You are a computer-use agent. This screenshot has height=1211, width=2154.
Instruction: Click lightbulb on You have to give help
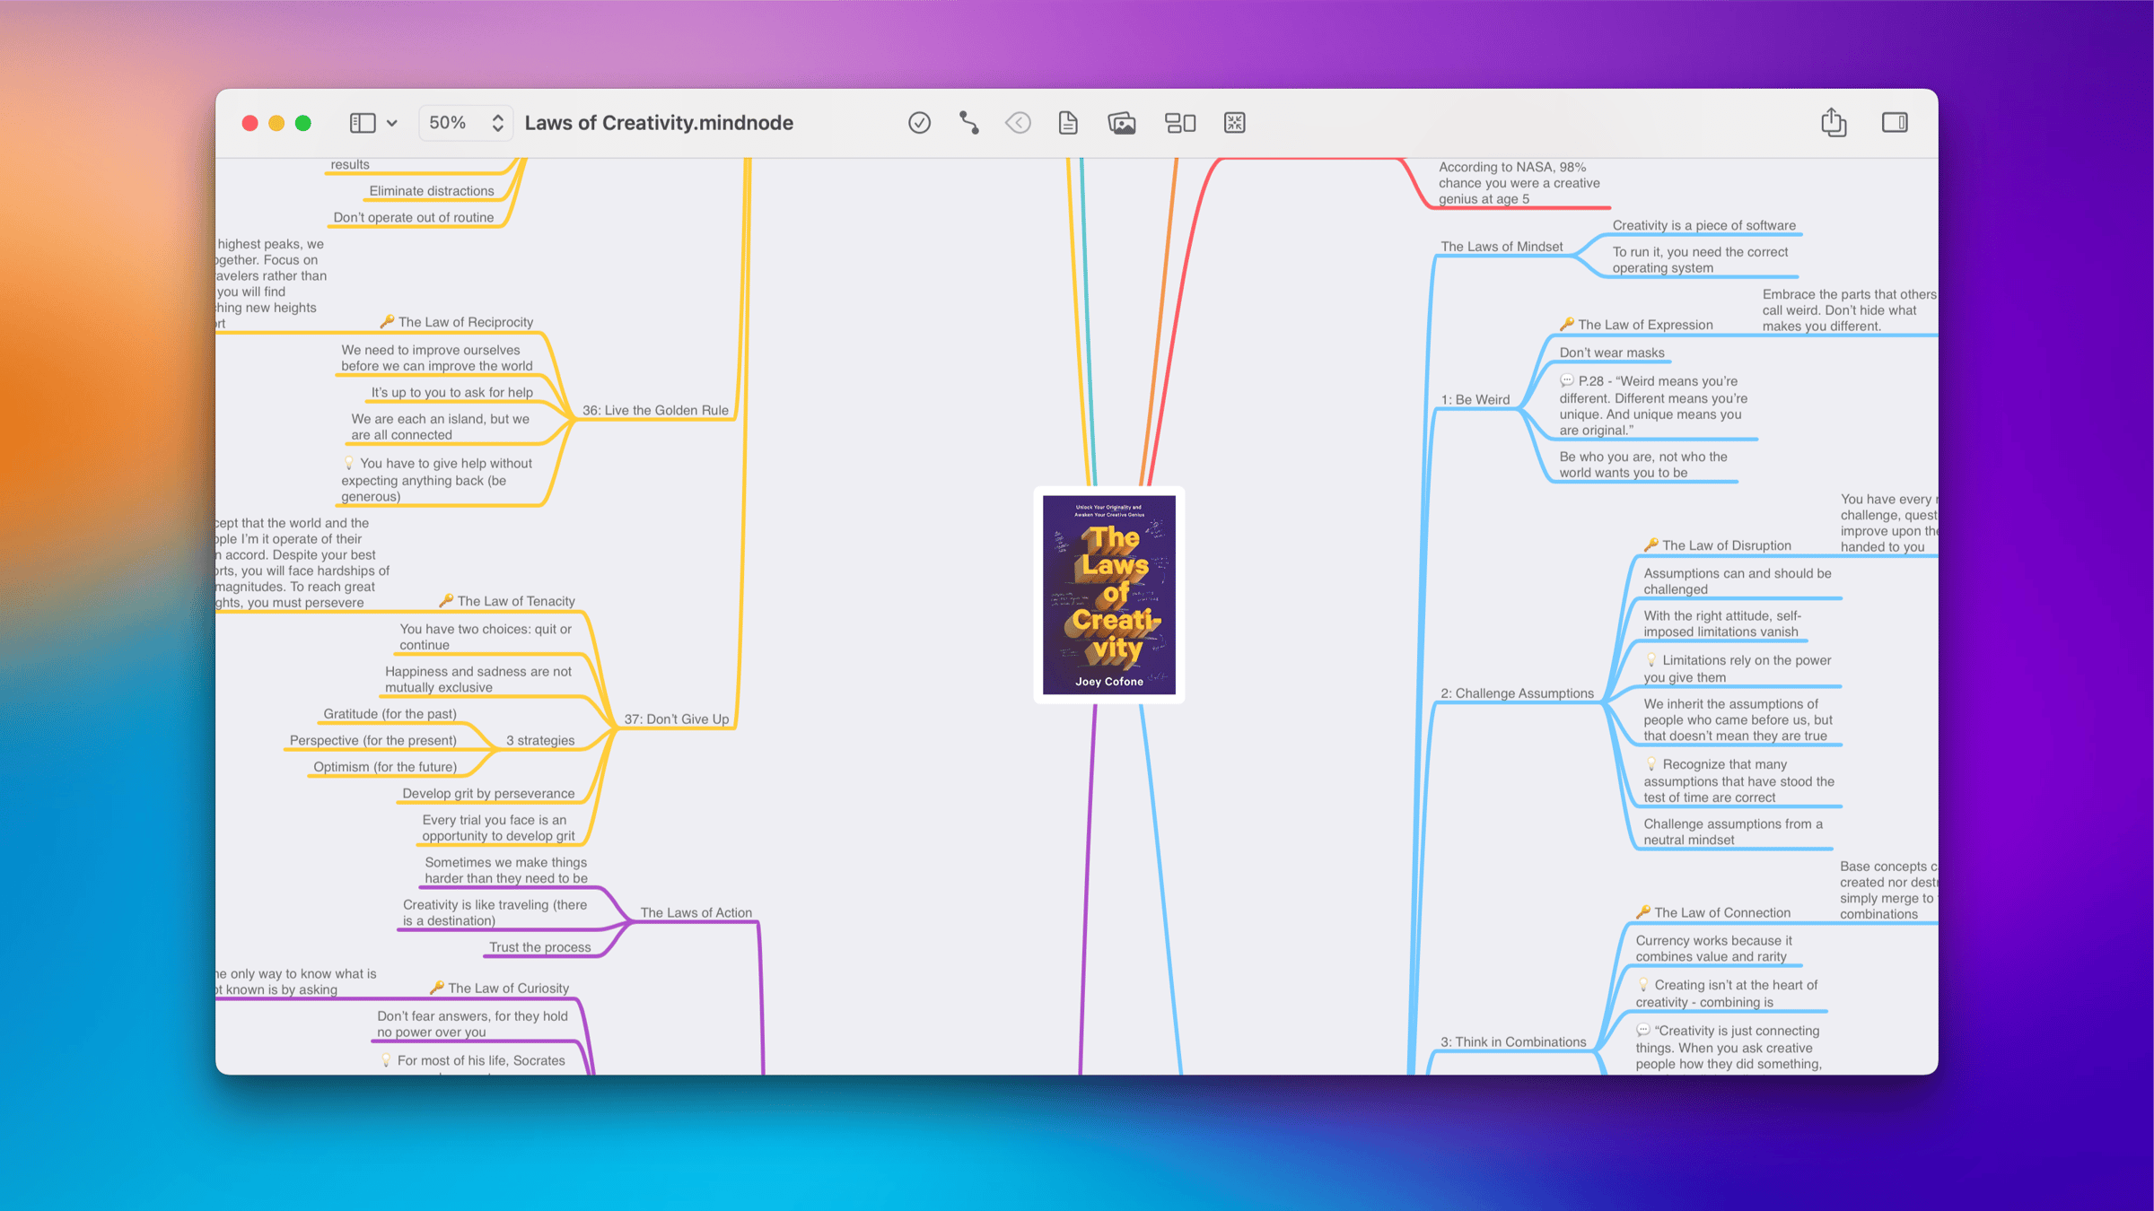pyautogui.click(x=349, y=463)
